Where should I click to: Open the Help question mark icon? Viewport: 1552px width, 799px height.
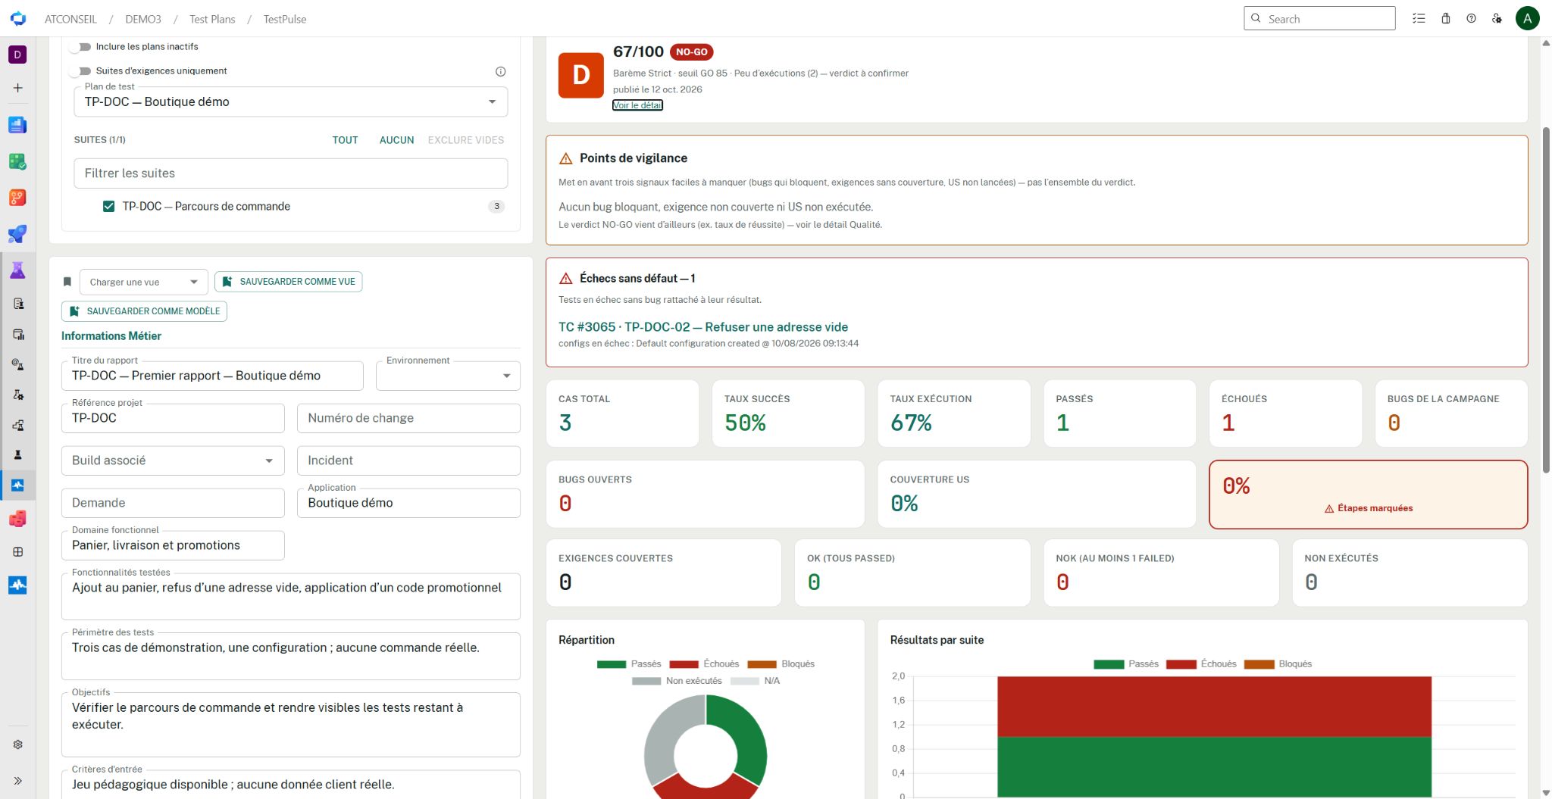(x=1471, y=19)
